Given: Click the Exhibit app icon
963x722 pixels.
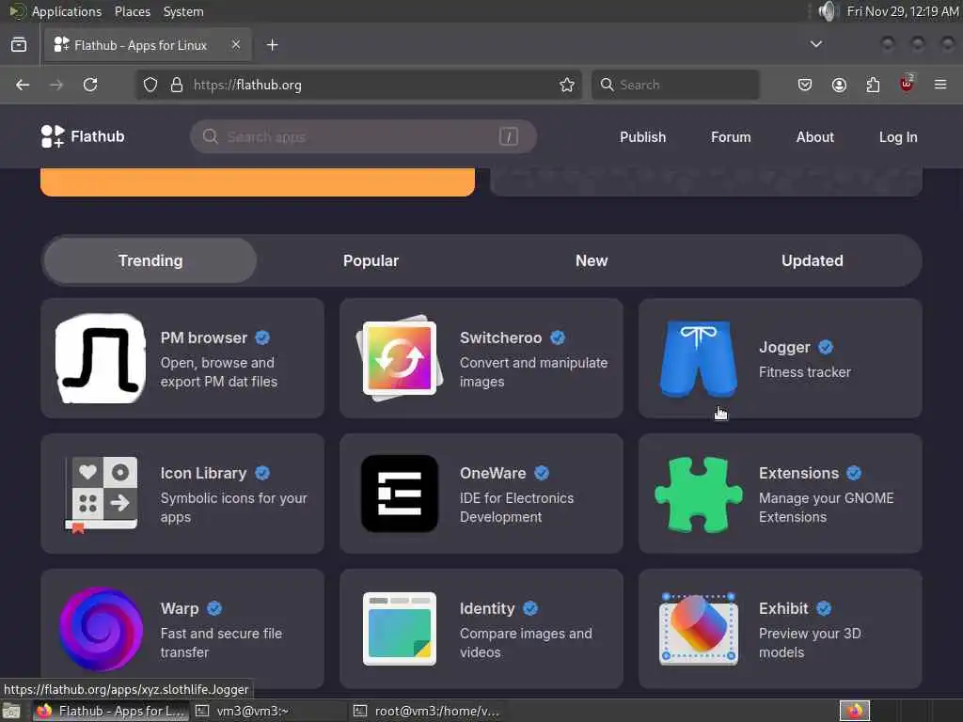Looking at the screenshot, I should [x=699, y=629].
